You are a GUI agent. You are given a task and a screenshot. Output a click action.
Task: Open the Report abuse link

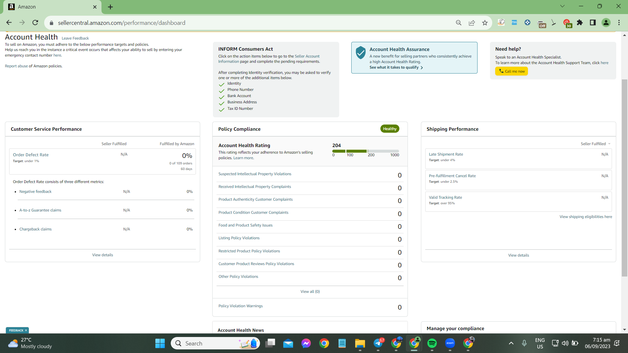click(x=16, y=66)
